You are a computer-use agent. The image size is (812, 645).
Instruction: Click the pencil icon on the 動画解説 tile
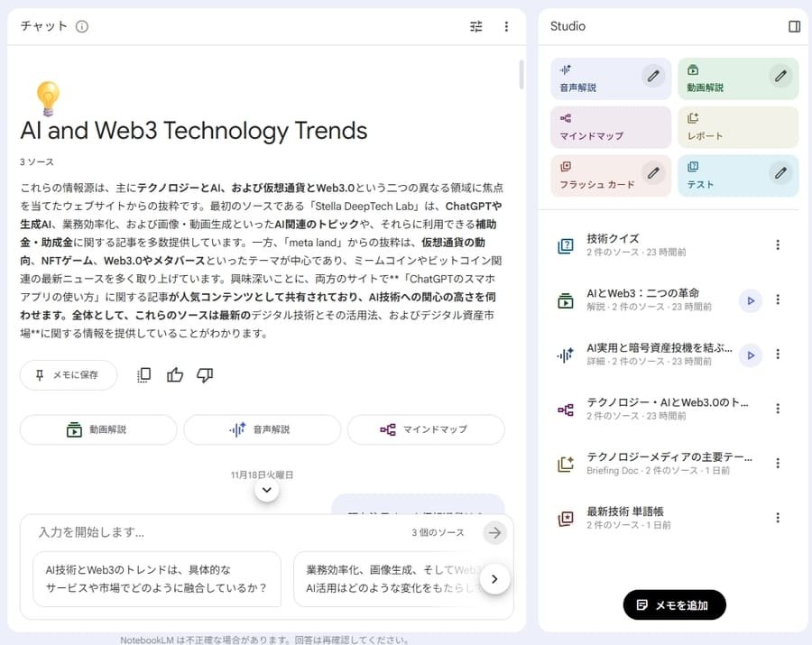pos(780,76)
